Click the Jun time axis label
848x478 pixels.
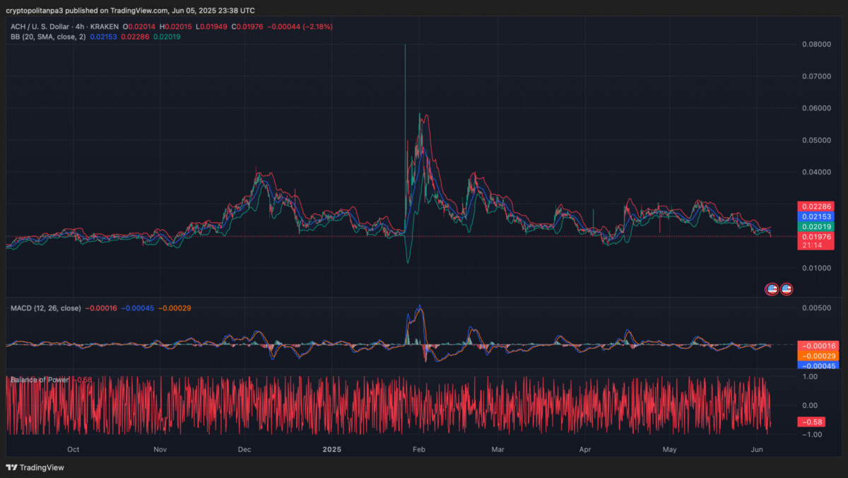coord(757,449)
